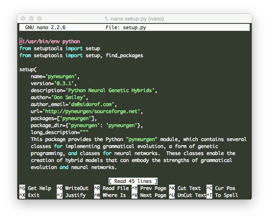Screen dimensions: 269x220
Task: Click the ^U UnCut Text shortcut
Action: coord(188,195)
